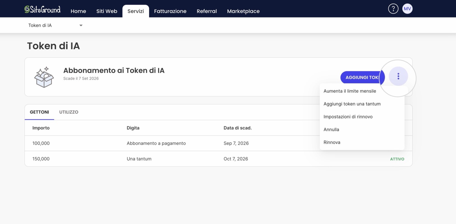Viewport: 456px width, 224px height.
Task: Click the 100,000 amount cell
Action: click(41, 143)
